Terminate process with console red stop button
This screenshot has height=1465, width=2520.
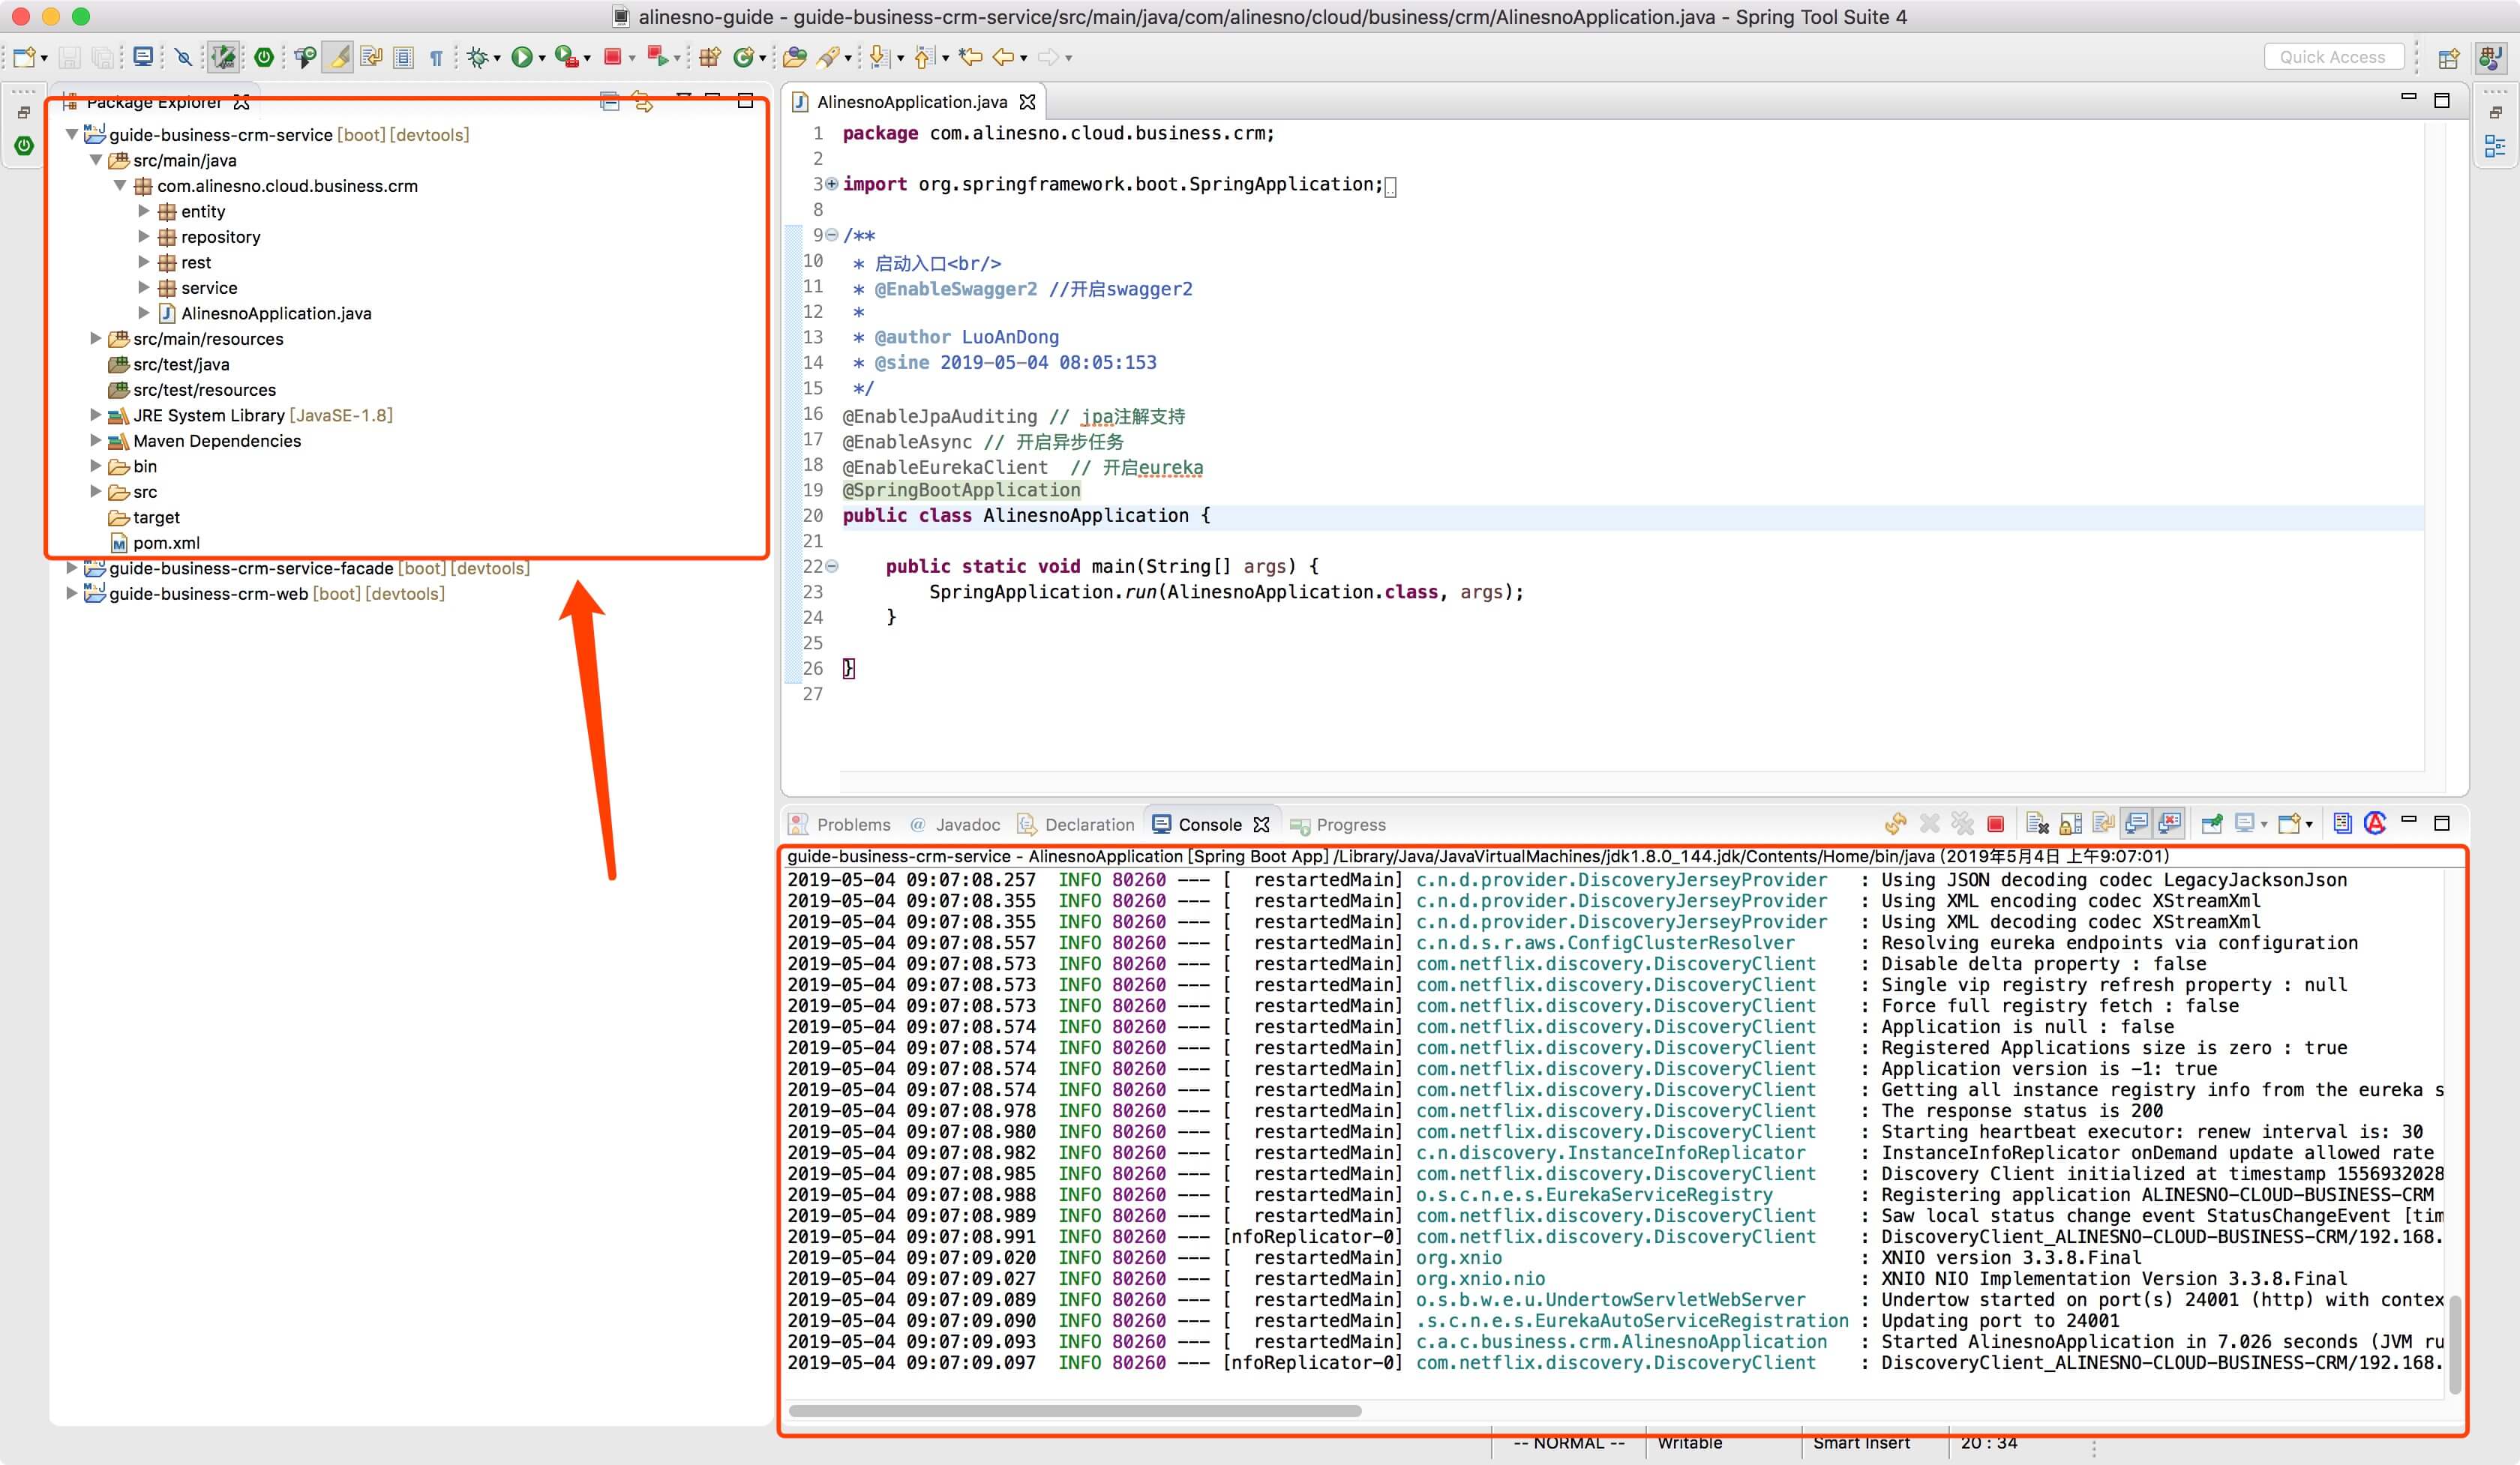click(x=1995, y=825)
